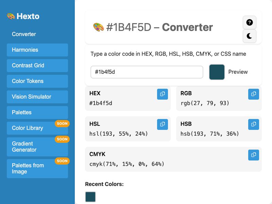The height and width of the screenshot is (204, 272).
Task: Click the color code input field
Action: (147, 72)
